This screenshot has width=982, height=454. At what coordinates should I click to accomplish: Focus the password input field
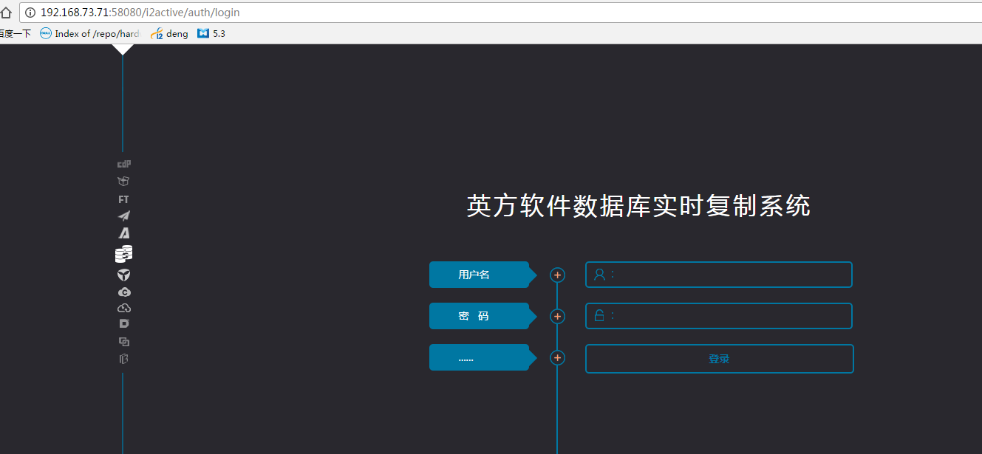[728, 316]
